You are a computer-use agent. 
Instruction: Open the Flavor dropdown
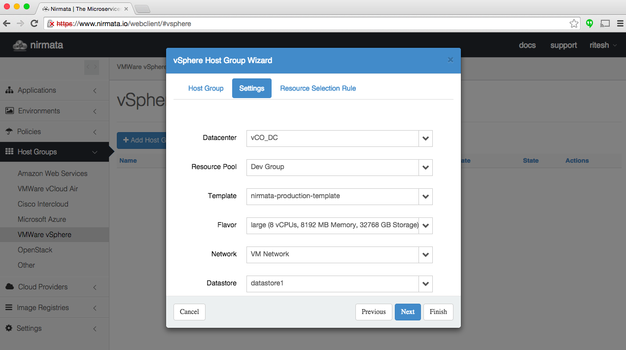(425, 226)
